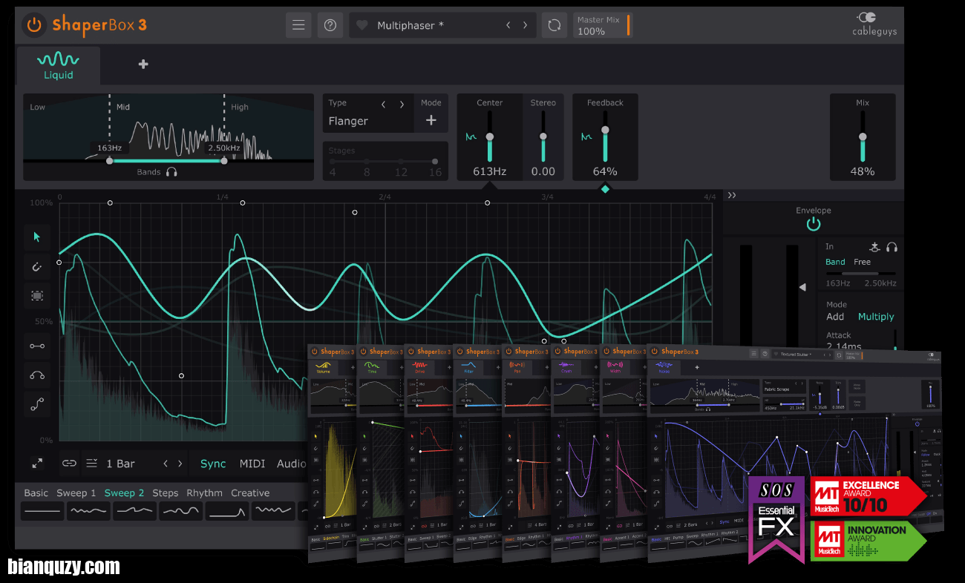This screenshot has height=583, width=965.
Task: Click the Stereo slider knob
Action: tap(543, 137)
